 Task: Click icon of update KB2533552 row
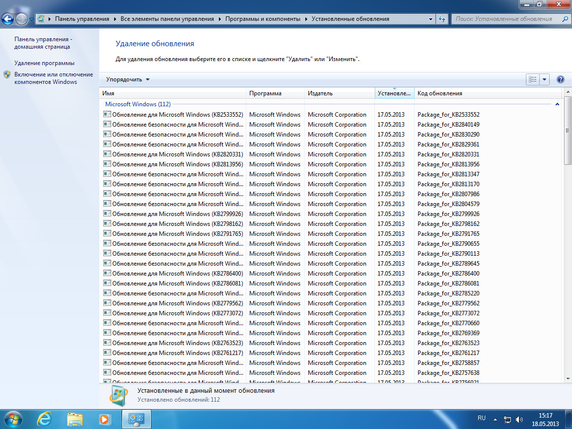click(107, 115)
